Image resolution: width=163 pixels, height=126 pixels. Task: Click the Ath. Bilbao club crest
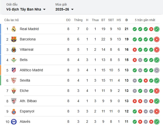pyautogui.click(x=14, y=101)
